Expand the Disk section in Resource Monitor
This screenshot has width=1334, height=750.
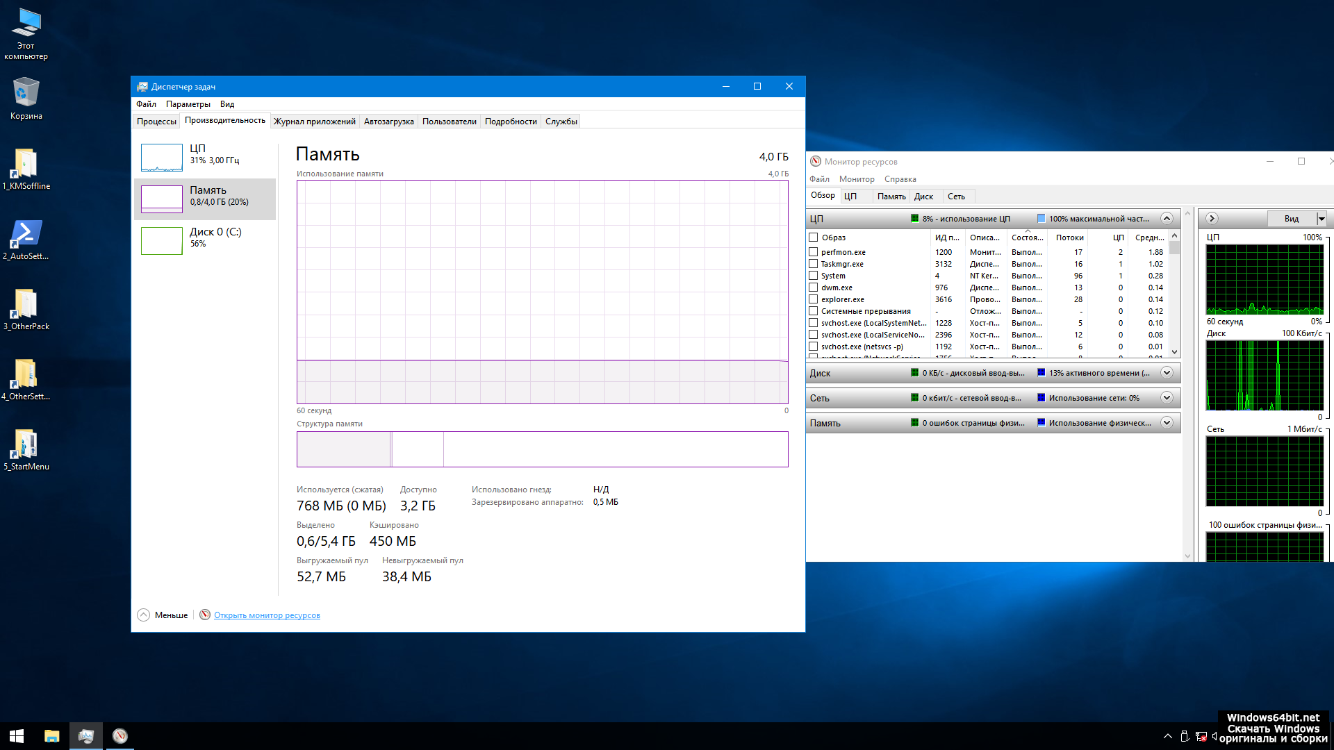pos(1167,373)
